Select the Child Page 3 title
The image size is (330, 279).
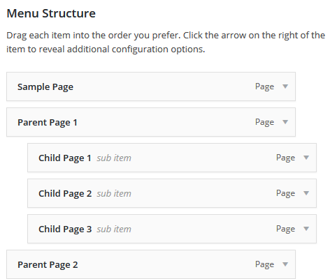65,229
